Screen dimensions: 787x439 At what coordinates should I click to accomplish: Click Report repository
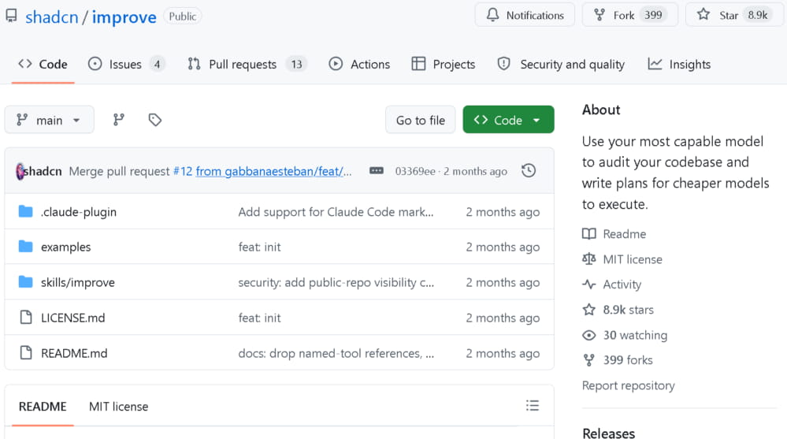click(x=629, y=385)
